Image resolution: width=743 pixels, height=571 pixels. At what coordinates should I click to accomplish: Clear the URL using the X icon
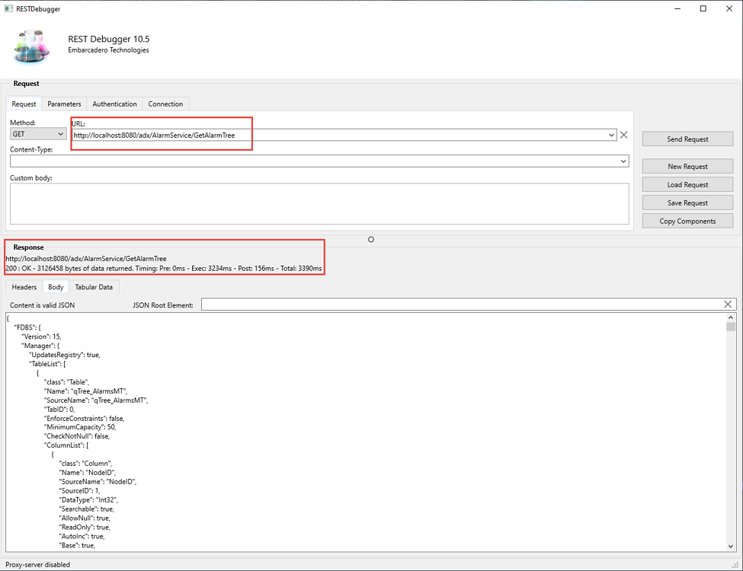tap(623, 134)
